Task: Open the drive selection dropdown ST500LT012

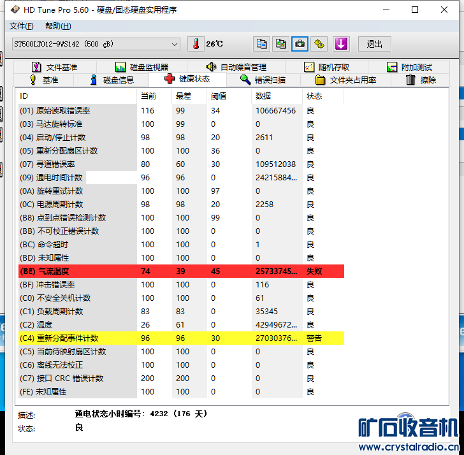Action: pos(96,45)
